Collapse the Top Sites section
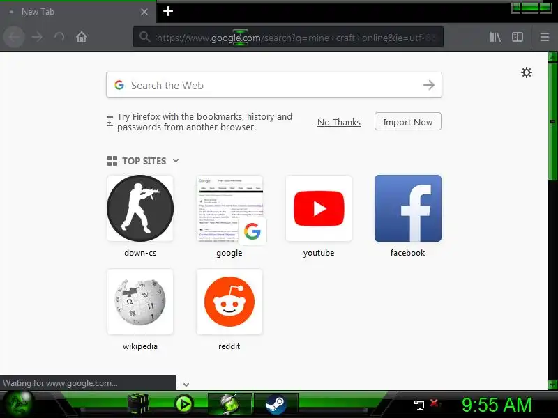Screen dimensions: 558x418 pos(176,161)
